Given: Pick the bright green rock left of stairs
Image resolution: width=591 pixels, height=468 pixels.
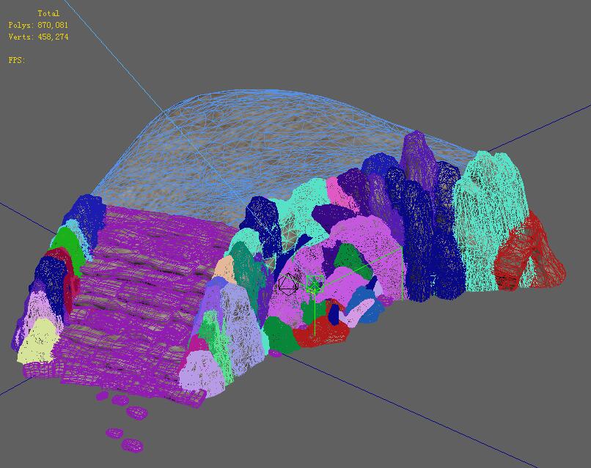Looking at the screenshot, I should click(69, 247).
